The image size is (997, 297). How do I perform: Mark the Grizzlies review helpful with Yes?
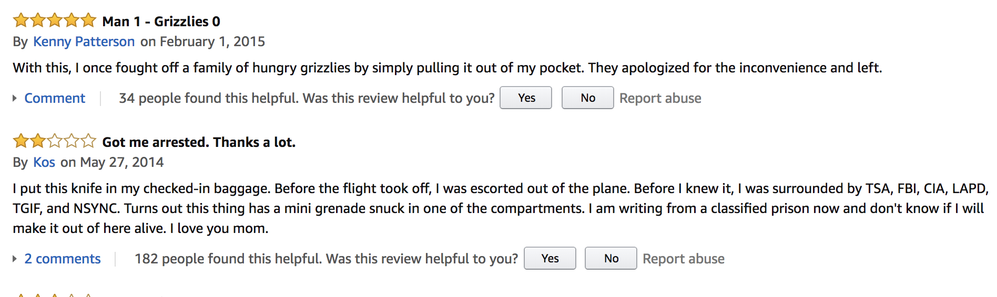526,98
